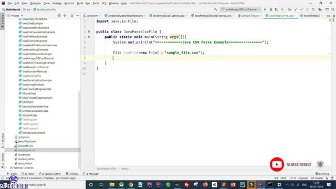This screenshot has width=336, height=189.
Task: Switch to JavaMysqlCrudTutorial.java tab
Action: (x=169, y=16)
